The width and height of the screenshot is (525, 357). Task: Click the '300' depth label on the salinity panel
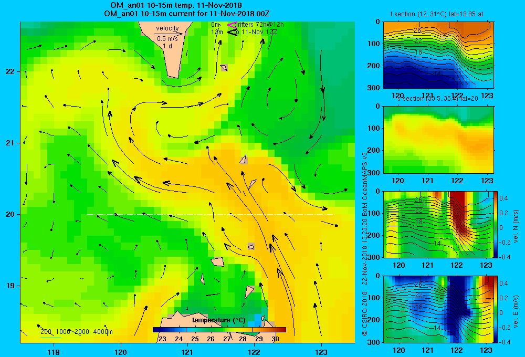(x=374, y=173)
